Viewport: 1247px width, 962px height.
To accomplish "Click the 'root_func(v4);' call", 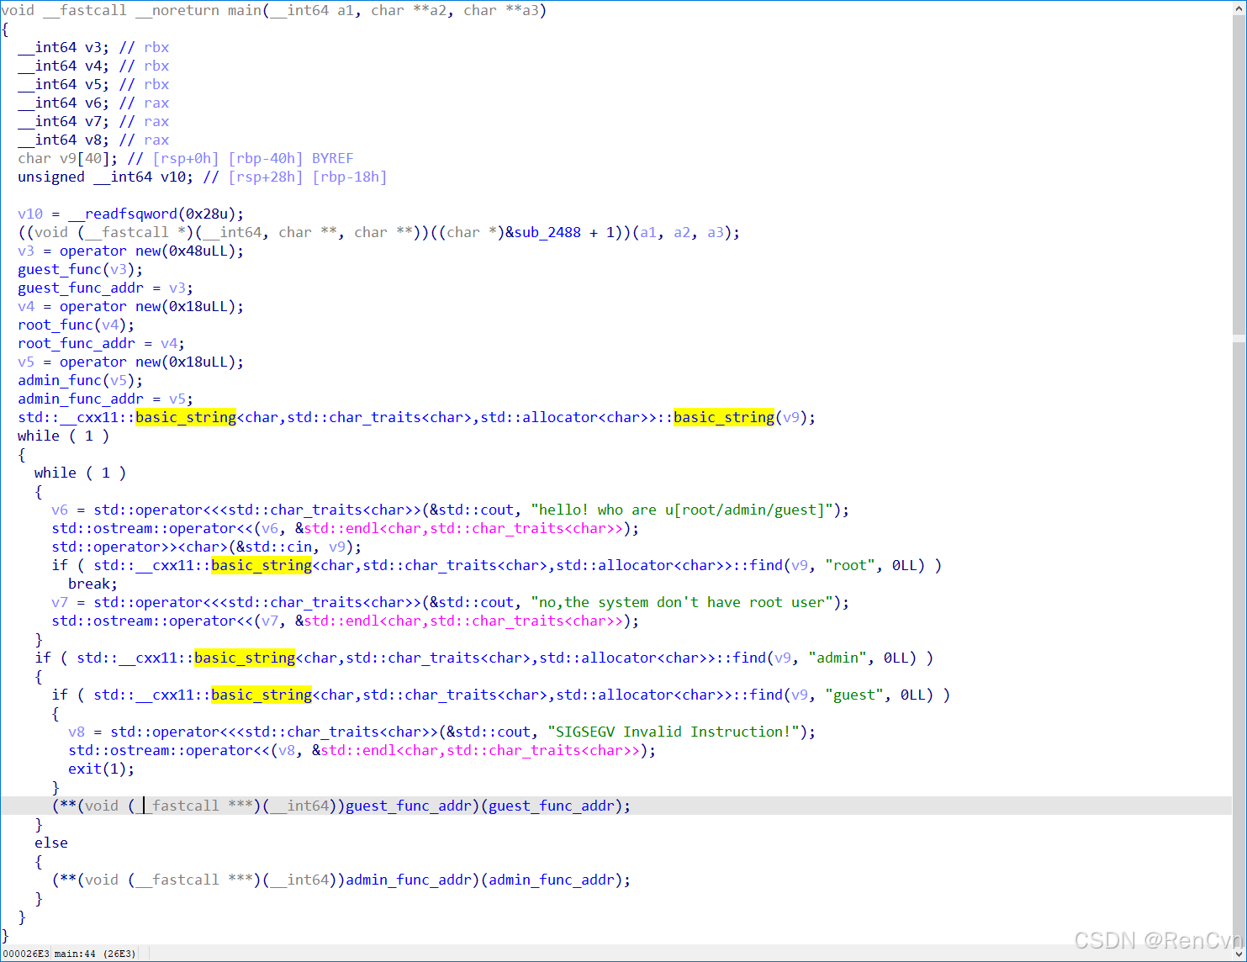I will [x=77, y=325].
